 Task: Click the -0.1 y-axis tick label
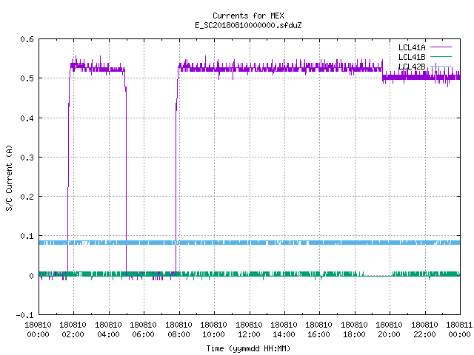[x=24, y=315]
